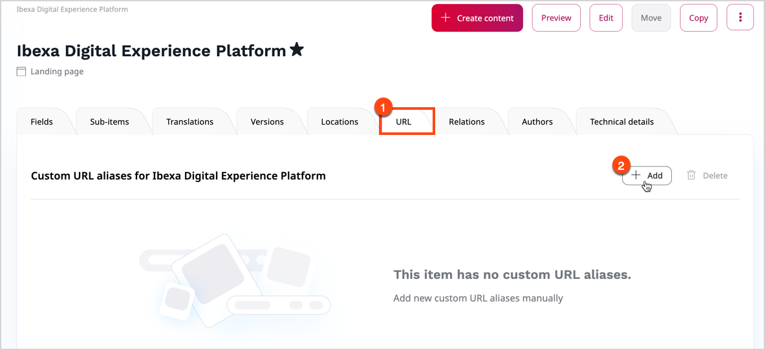Select the Translations tab

coord(189,121)
